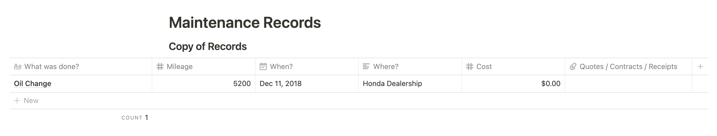717x136 pixels.
Task: Click the Mileage number hash icon
Action: coord(160,66)
